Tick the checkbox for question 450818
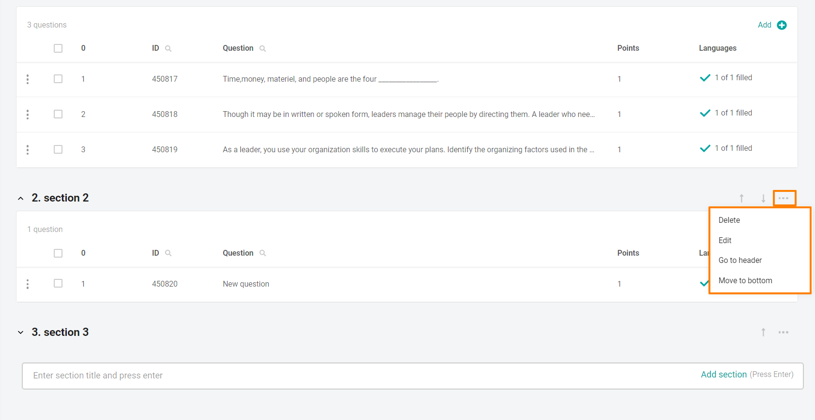The image size is (815, 420). click(58, 114)
